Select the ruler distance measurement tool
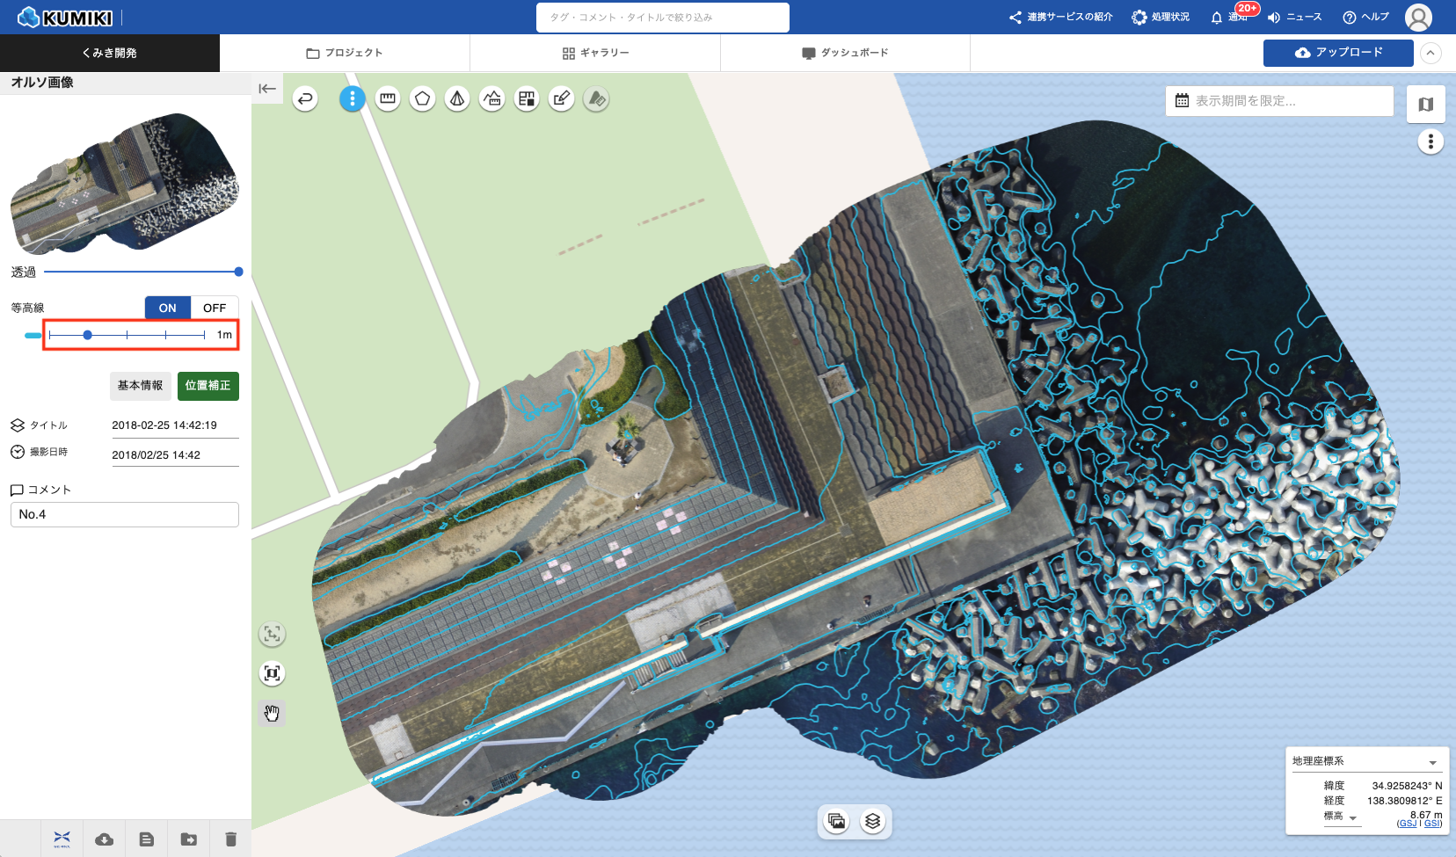Screen dimensions: 1456x857 point(388,99)
